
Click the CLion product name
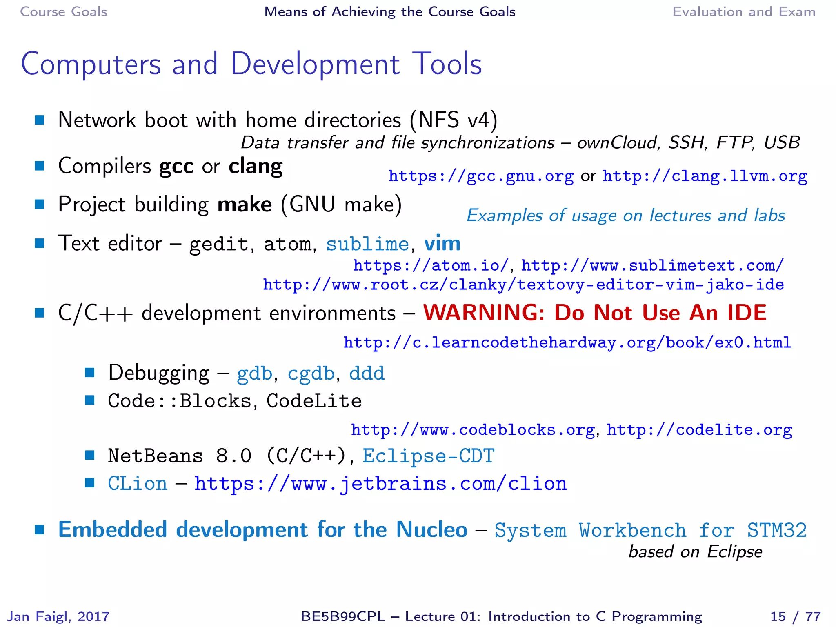click(x=138, y=484)
